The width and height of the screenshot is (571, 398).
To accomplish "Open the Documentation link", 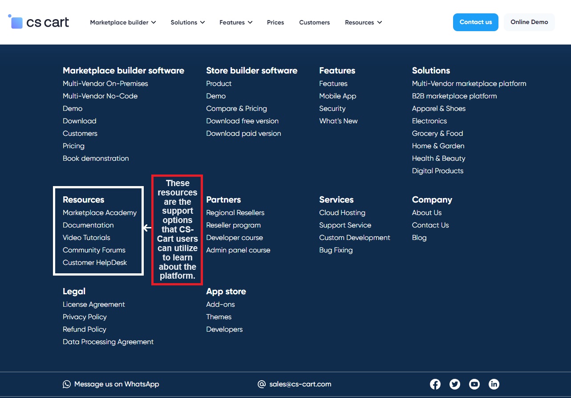I will [x=88, y=225].
